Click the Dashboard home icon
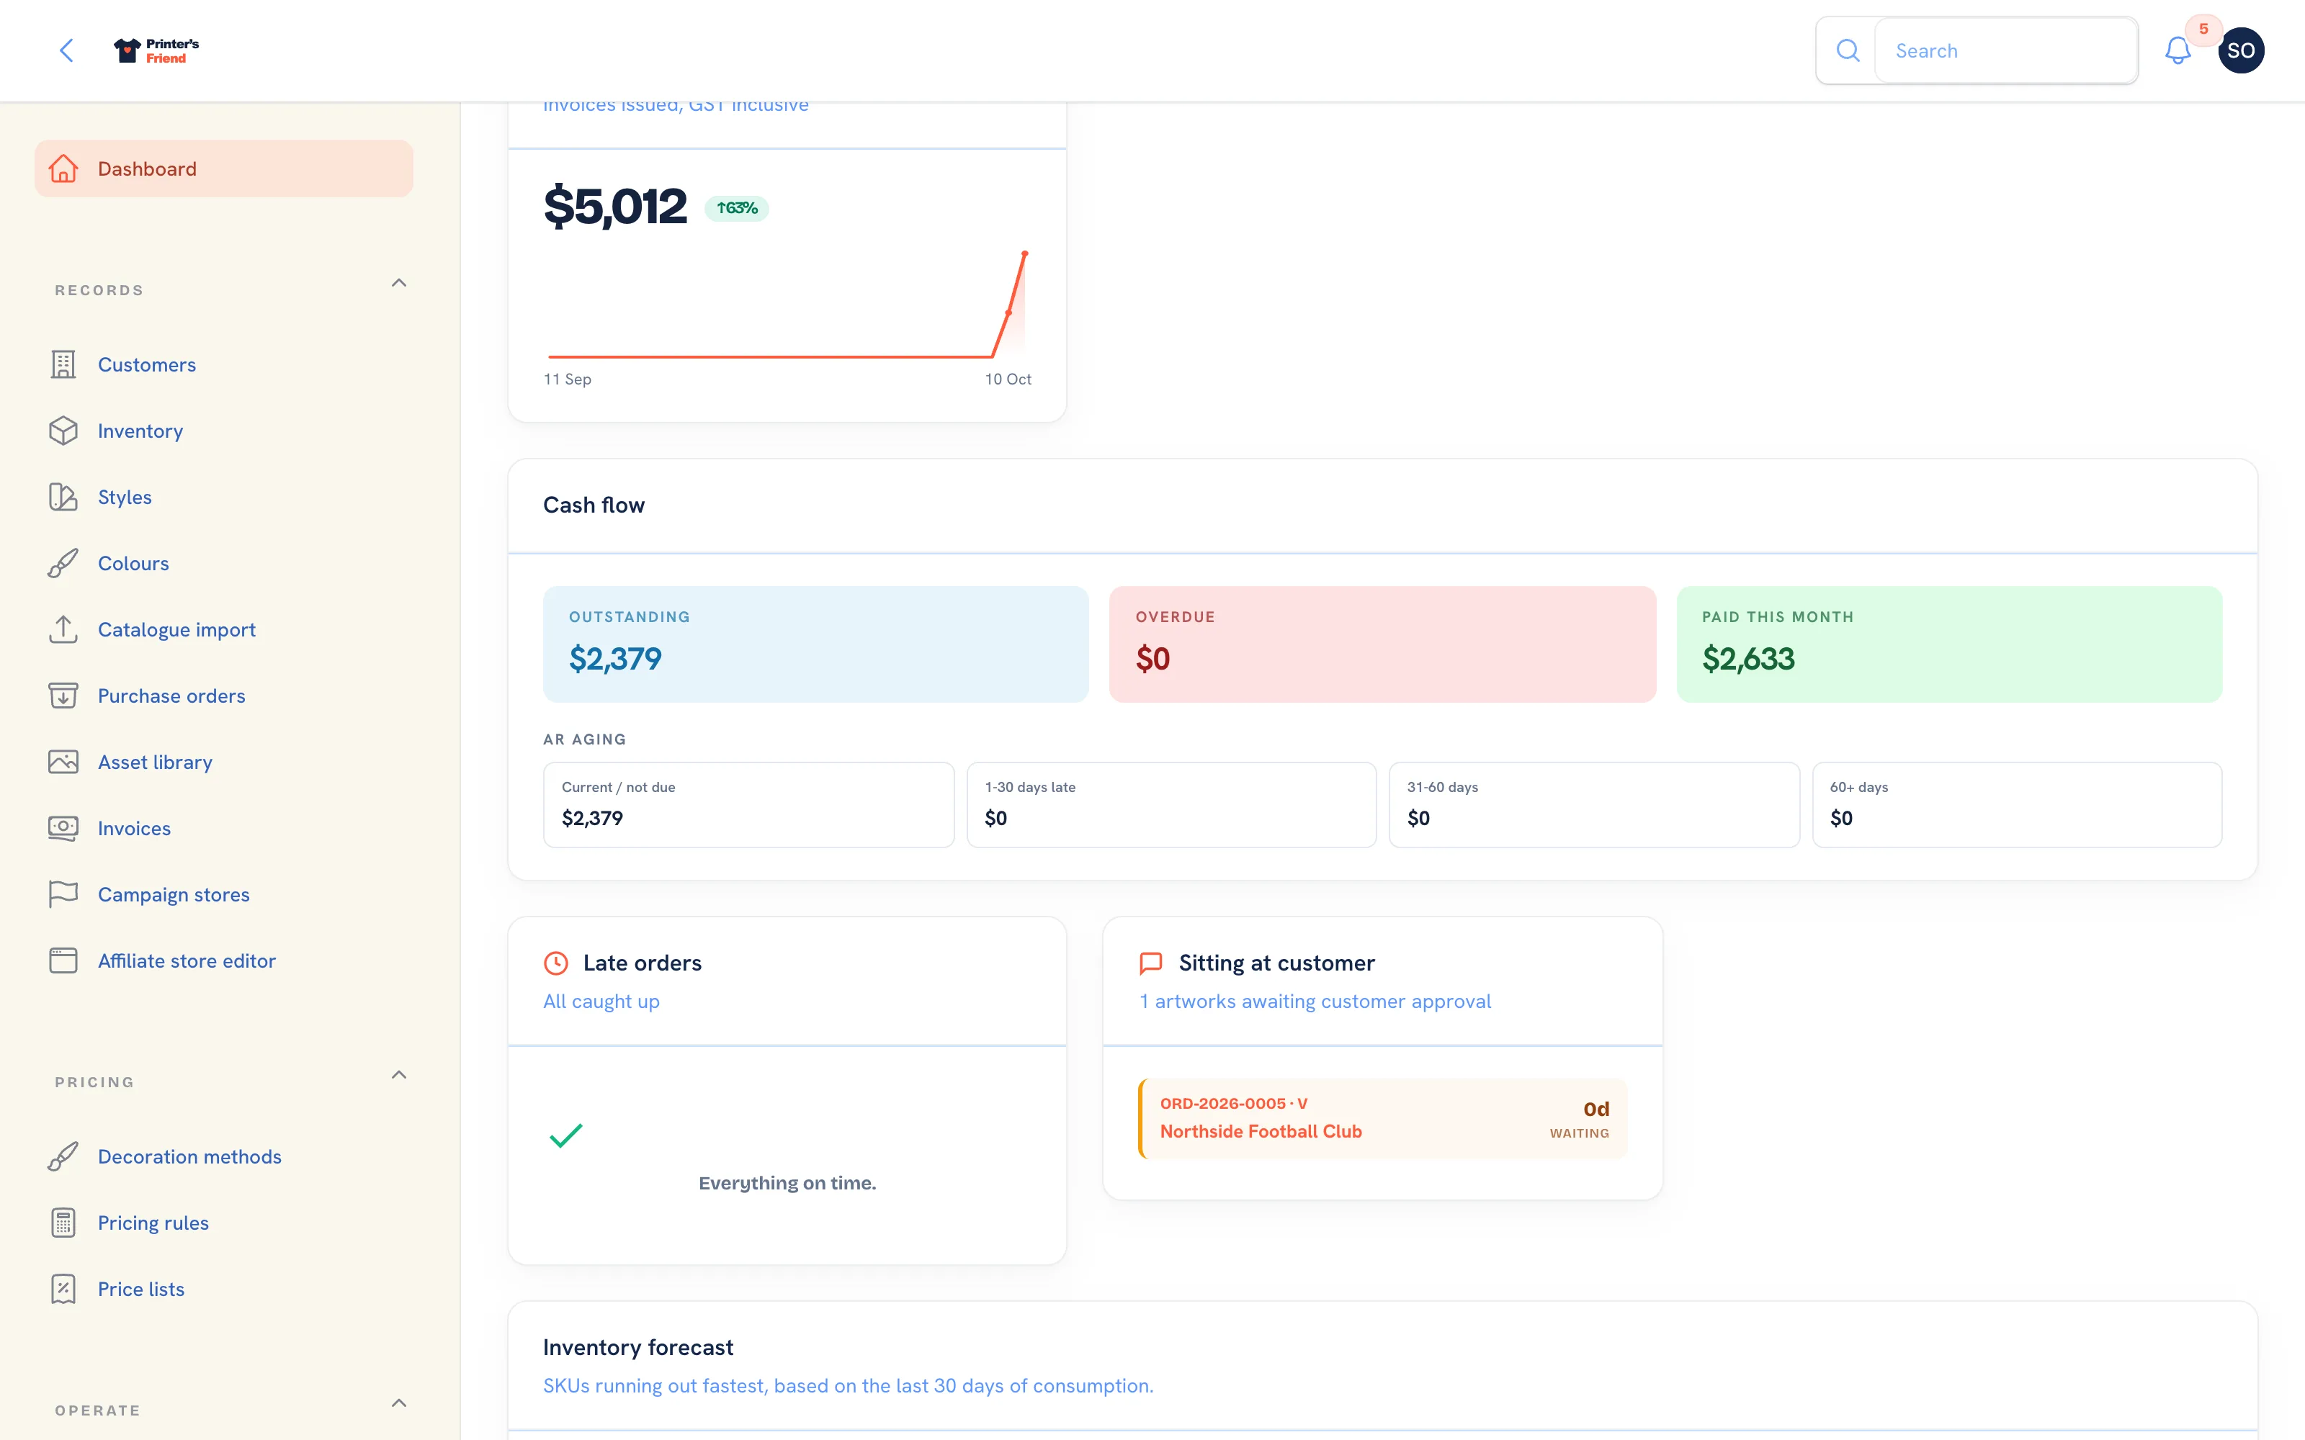The width and height of the screenshot is (2305, 1440). point(63,168)
